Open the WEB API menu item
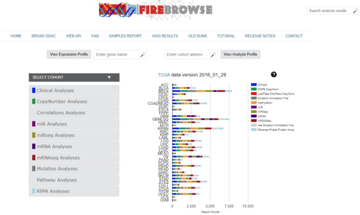The height and width of the screenshot is (215, 360). (x=73, y=36)
